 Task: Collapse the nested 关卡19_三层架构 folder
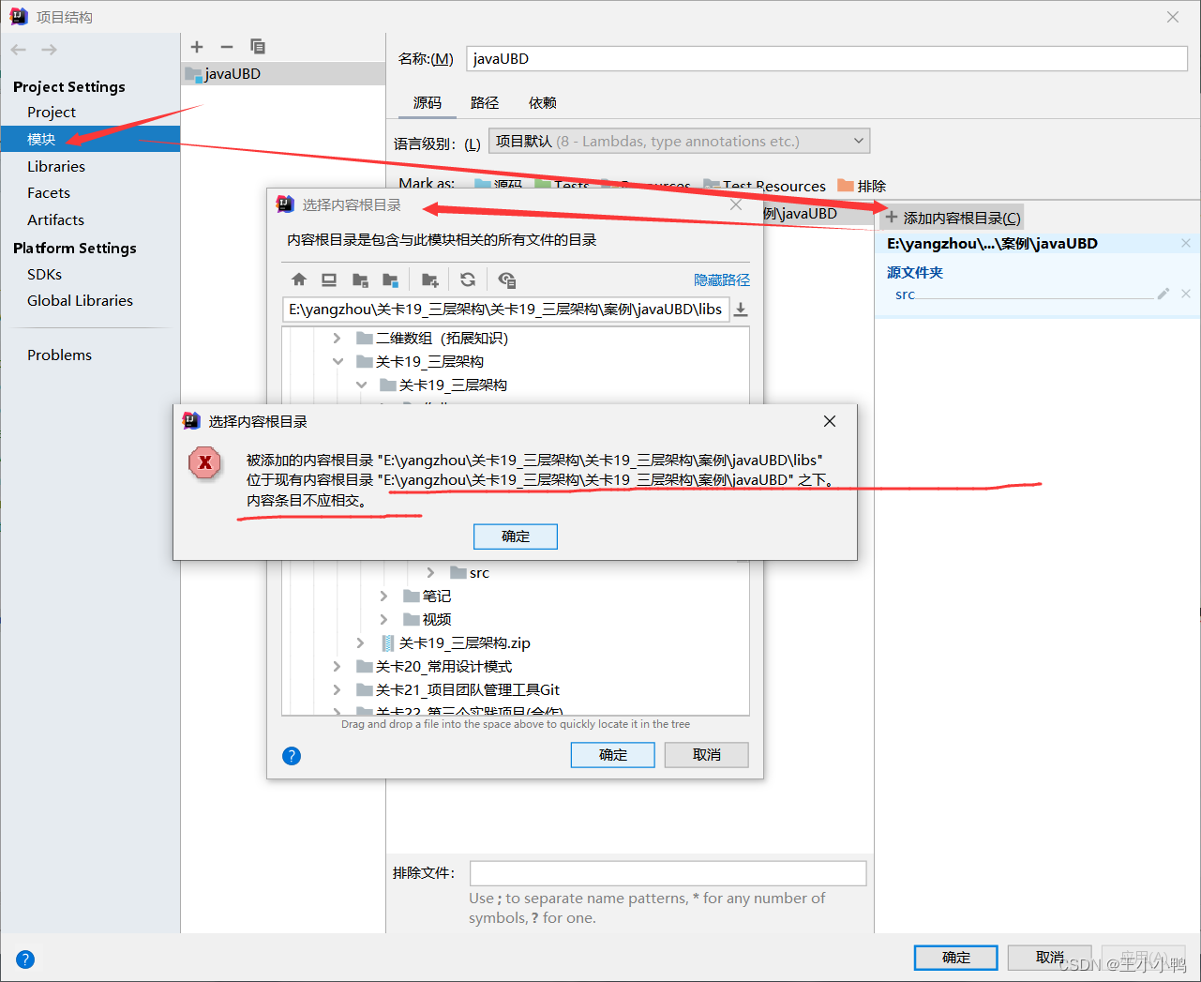tap(361, 385)
